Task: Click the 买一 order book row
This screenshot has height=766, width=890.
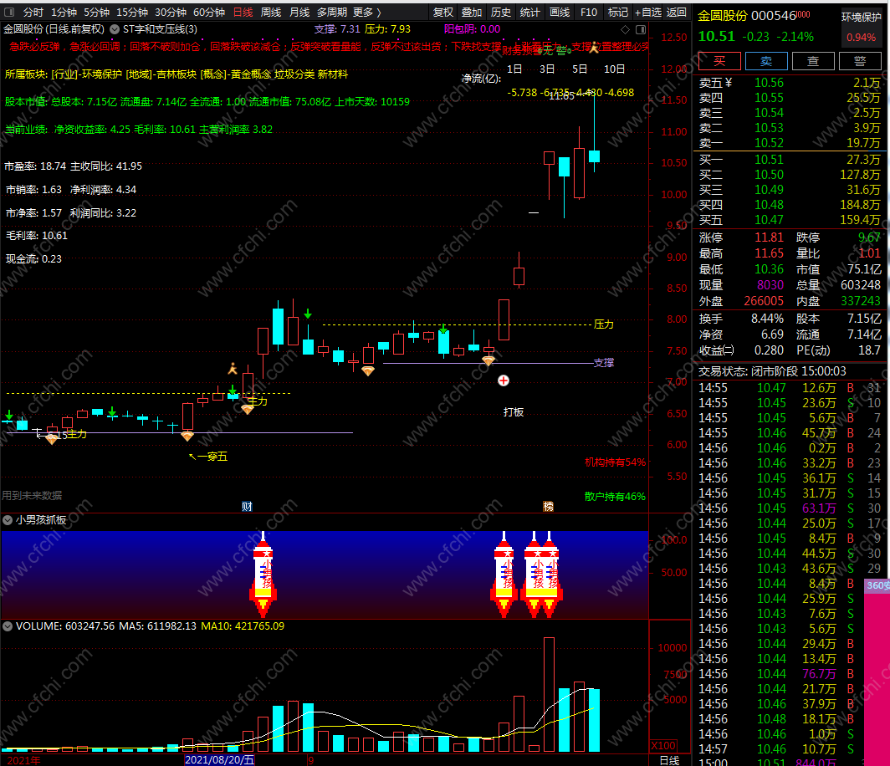Action: (x=790, y=160)
